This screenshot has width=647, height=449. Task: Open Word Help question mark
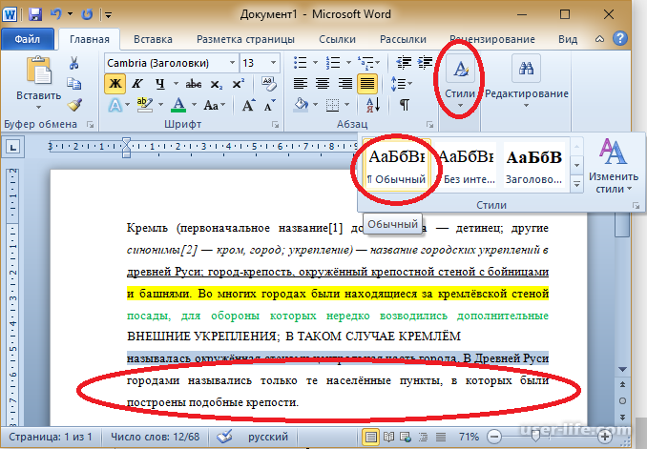619,39
